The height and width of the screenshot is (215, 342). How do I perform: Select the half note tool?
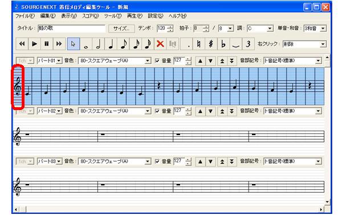[x=98, y=44]
